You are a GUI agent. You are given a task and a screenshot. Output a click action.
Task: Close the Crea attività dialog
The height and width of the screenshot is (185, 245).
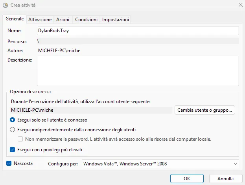(241, 5)
